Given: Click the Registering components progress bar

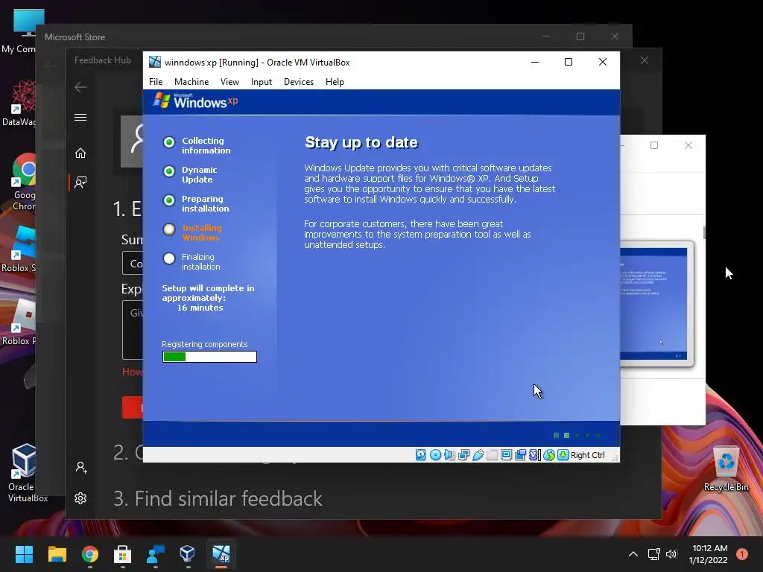Looking at the screenshot, I should pos(209,357).
